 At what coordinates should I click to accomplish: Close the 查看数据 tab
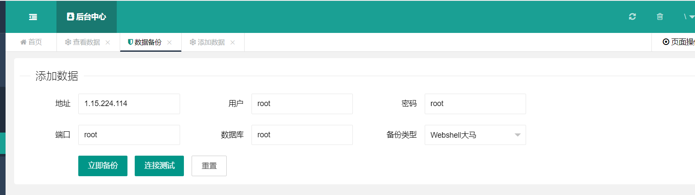(108, 42)
